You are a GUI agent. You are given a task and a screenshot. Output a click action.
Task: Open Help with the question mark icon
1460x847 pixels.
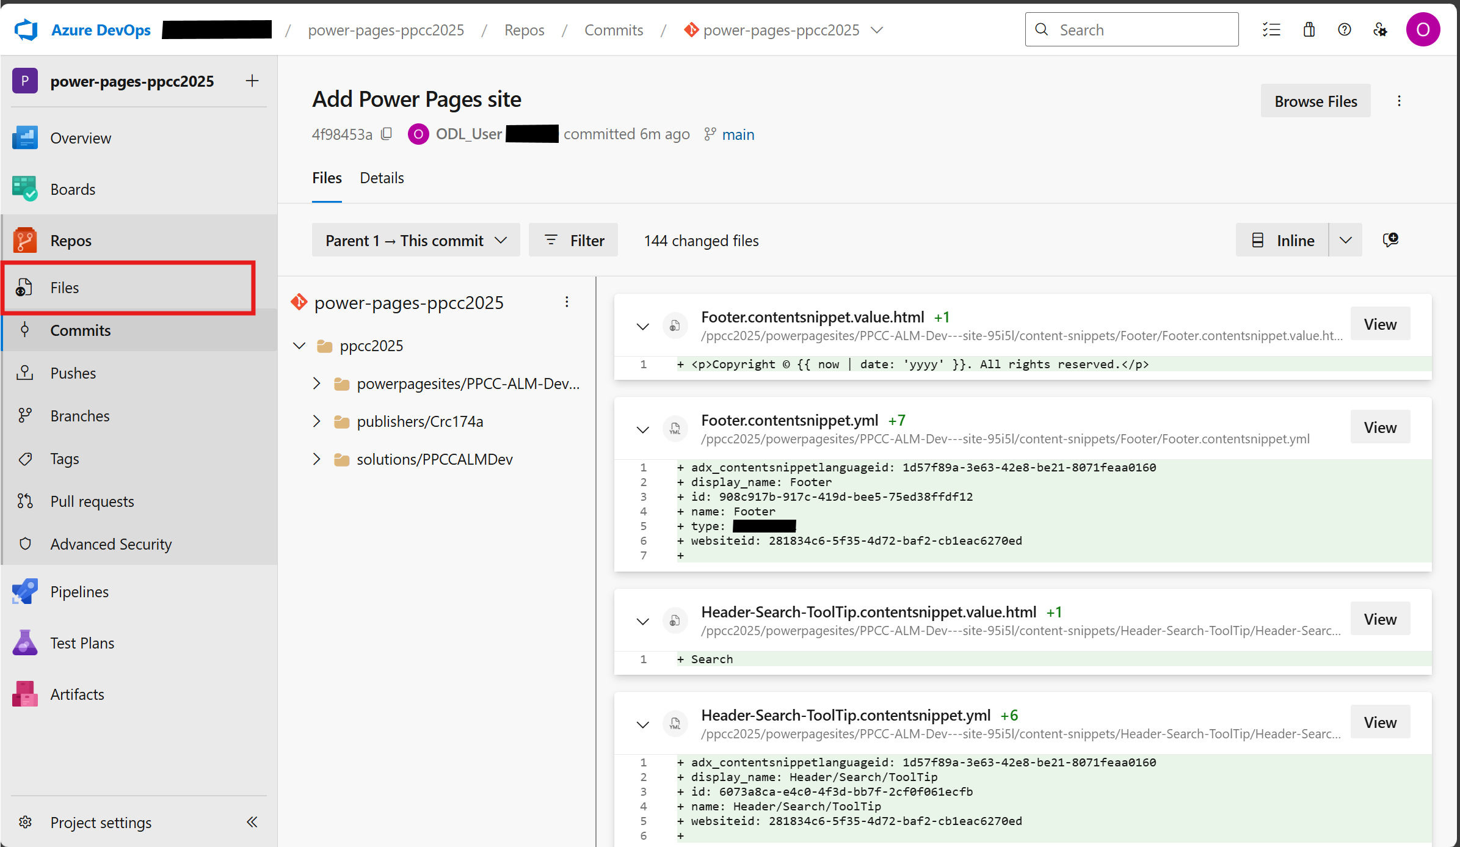[1344, 29]
